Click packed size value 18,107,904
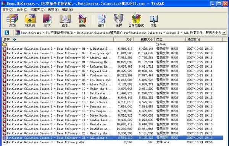This screenshot has height=146, width=229. click(145, 62)
